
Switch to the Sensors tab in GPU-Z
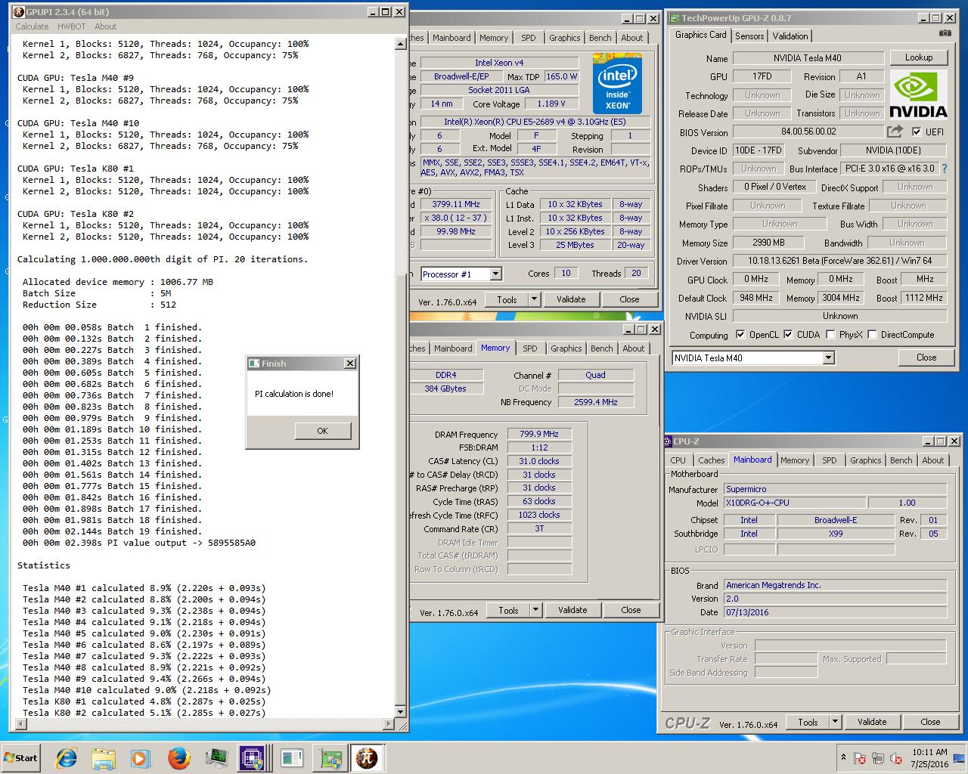pyautogui.click(x=749, y=36)
